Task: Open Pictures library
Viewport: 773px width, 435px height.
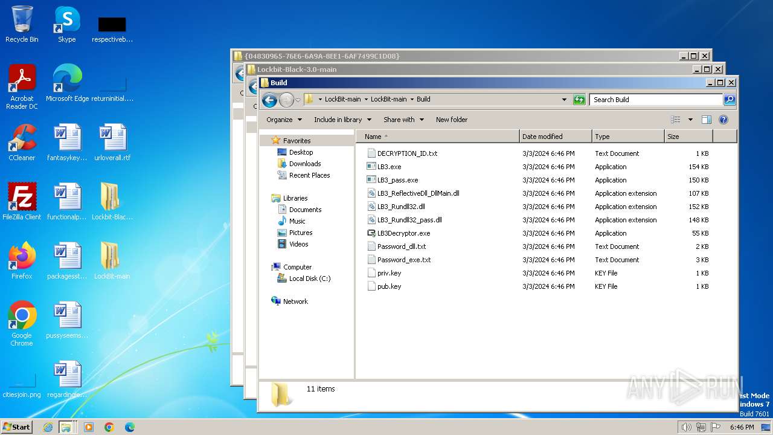Action: pos(301,233)
